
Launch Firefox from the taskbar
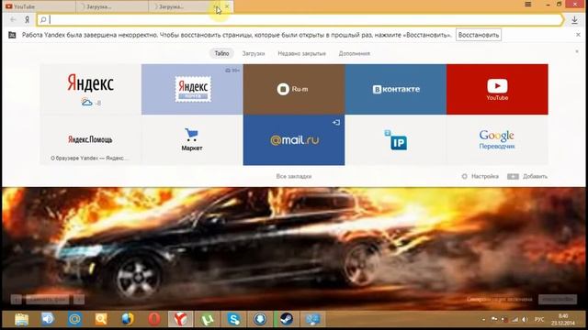tap(128, 319)
